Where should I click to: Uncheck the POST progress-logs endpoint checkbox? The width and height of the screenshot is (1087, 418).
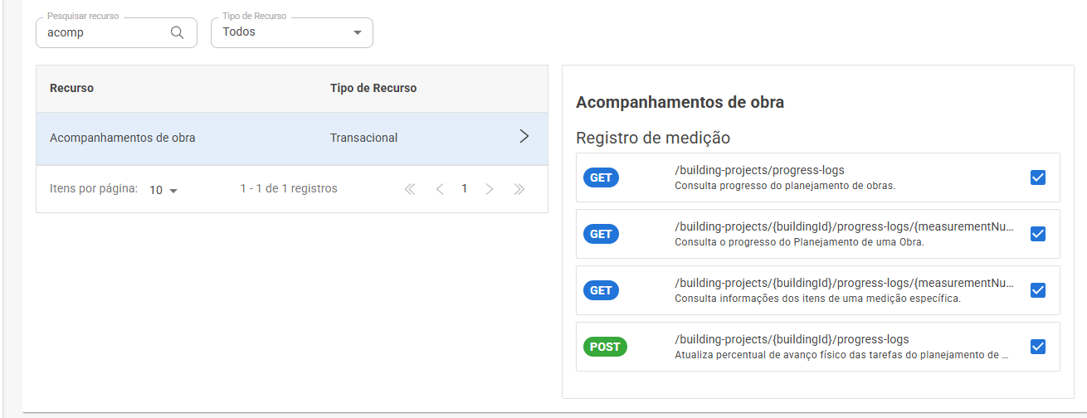coord(1037,347)
